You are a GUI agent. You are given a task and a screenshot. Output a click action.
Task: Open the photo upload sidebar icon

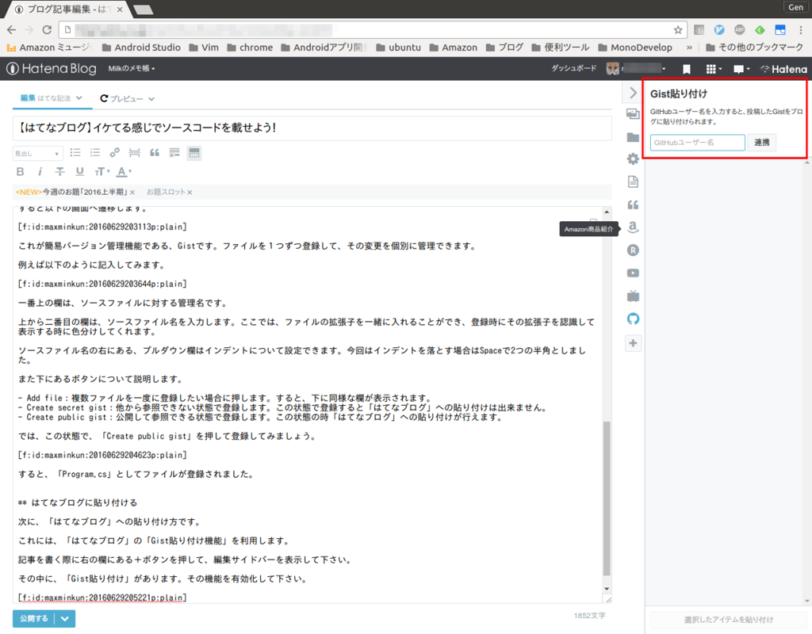tap(633, 114)
